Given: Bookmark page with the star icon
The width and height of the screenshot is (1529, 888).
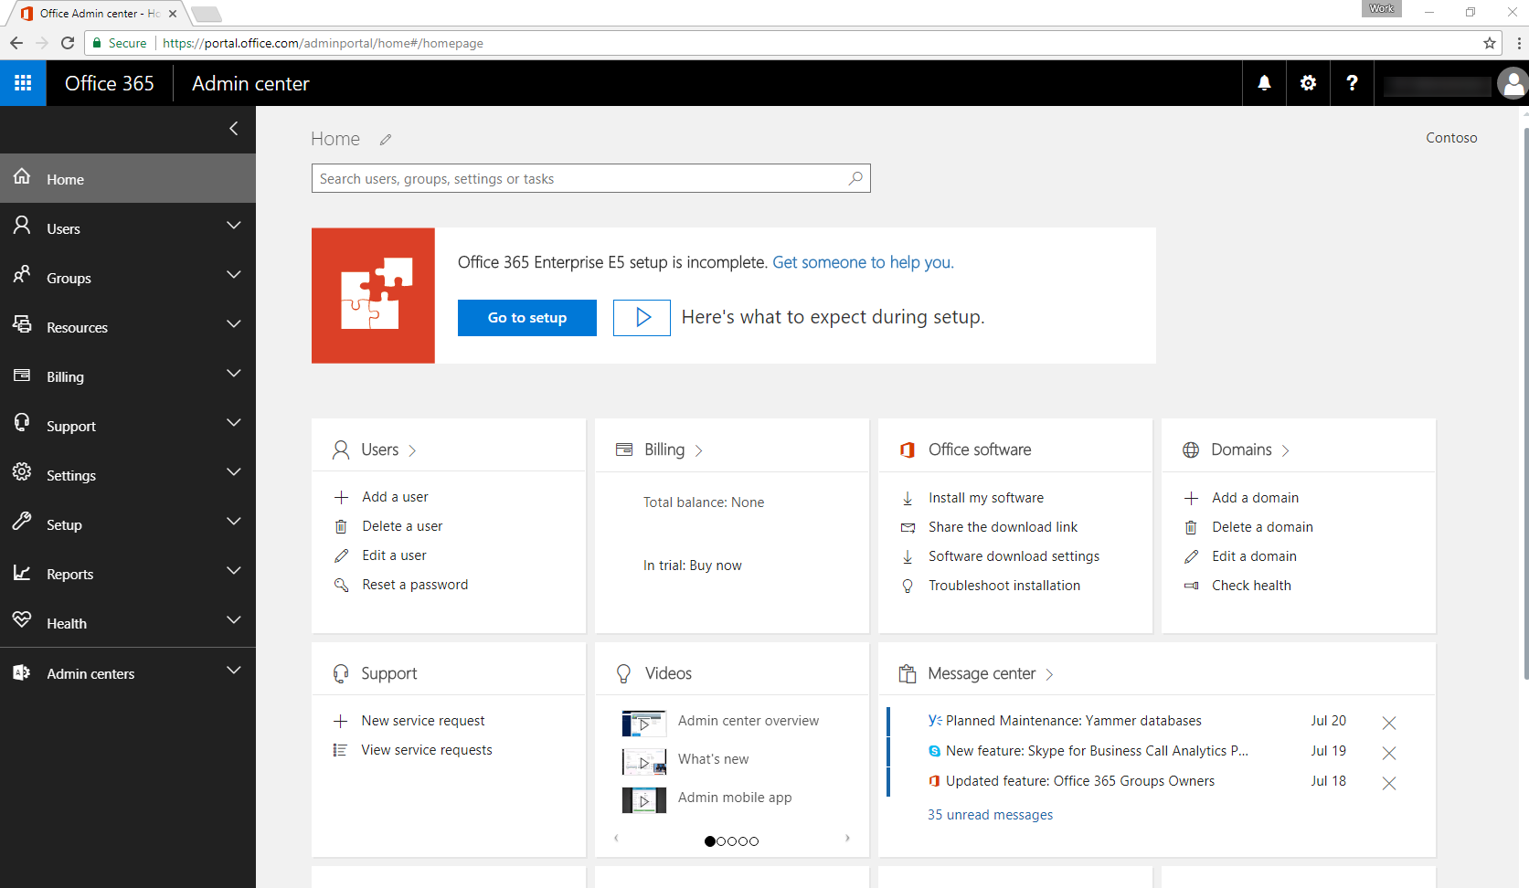Looking at the screenshot, I should (x=1490, y=43).
